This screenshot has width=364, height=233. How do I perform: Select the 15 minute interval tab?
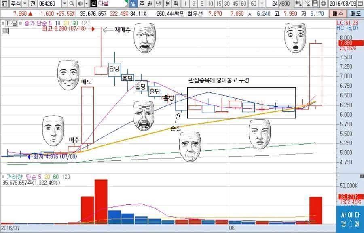[x=218, y=4]
